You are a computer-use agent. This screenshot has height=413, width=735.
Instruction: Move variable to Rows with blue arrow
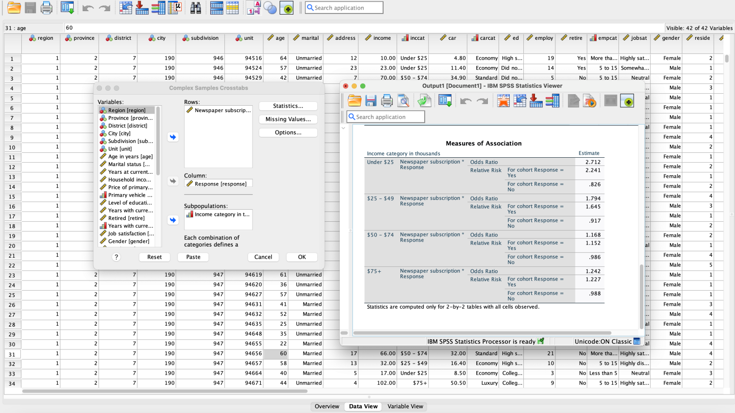173,137
